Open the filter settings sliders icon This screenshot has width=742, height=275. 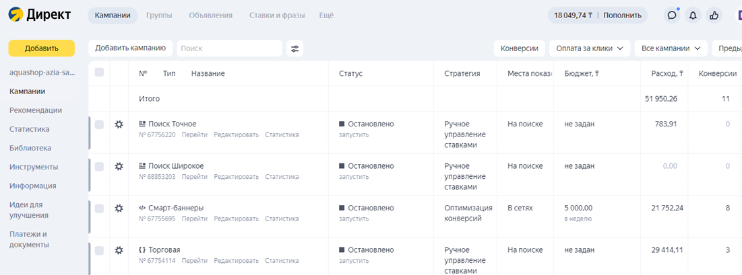coord(295,48)
